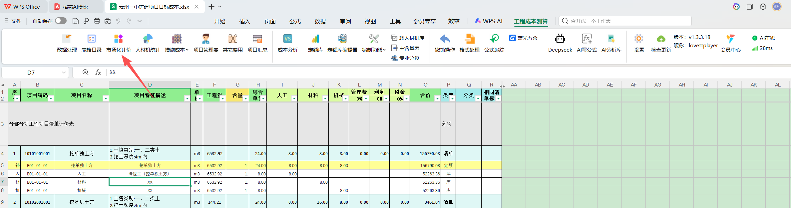The height and width of the screenshot is (208, 791).
Task: Click the print icon in quick toolbar
Action: (97, 21)
